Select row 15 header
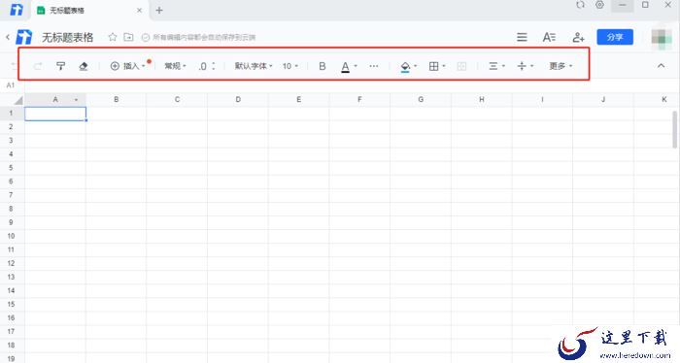 point(12,304)
